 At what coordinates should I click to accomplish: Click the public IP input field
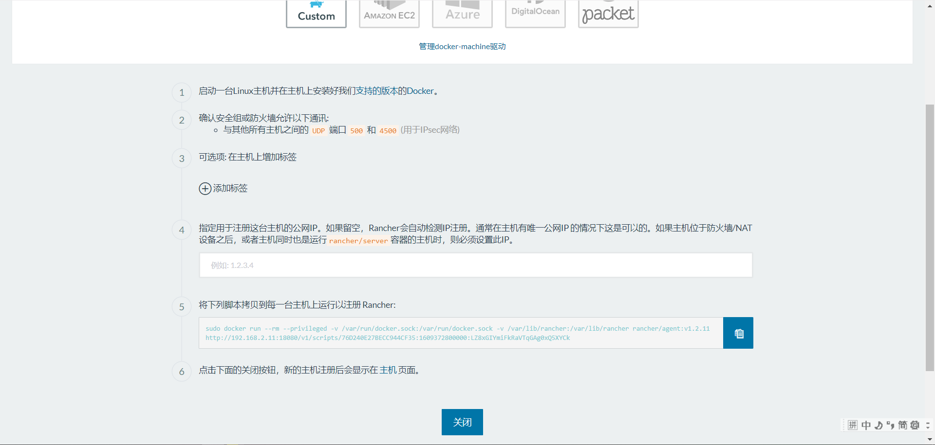pyautogui.click(x=475, y=265)
